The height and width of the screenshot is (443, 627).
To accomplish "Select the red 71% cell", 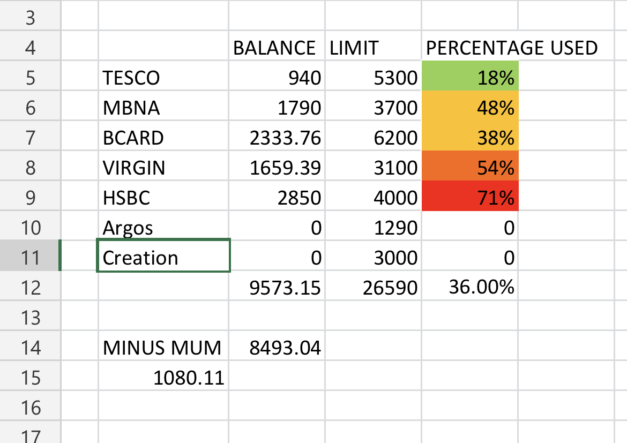I will pos(471,196).
